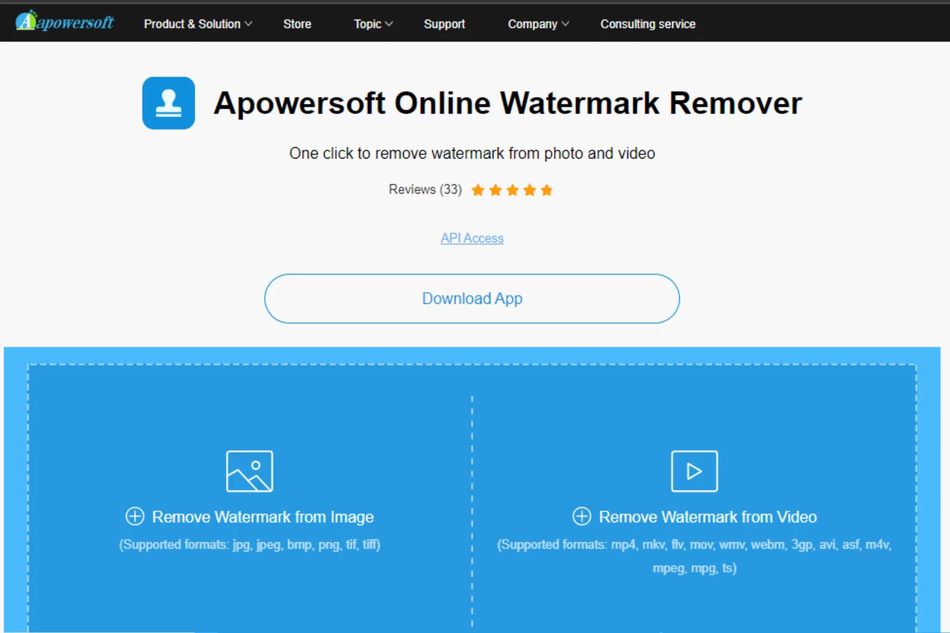Open the Store menu item
The width and height of the screenshot is (950, 633).
(297, 24)
